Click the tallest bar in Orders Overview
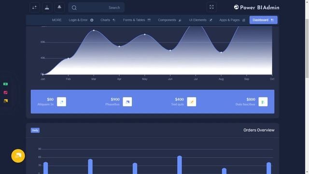This screenshot has height=174, width=309. (180, 165)
